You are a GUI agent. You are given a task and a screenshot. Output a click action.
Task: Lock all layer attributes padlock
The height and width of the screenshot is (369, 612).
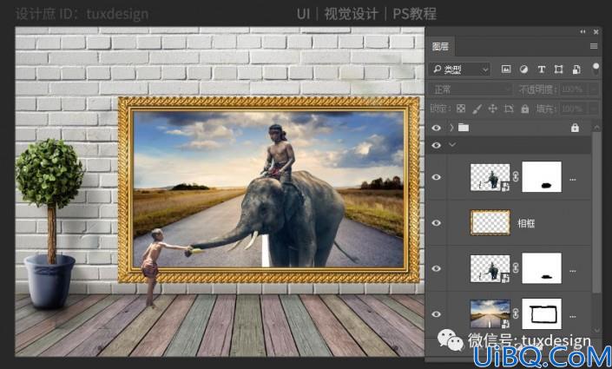coord(525,109)
